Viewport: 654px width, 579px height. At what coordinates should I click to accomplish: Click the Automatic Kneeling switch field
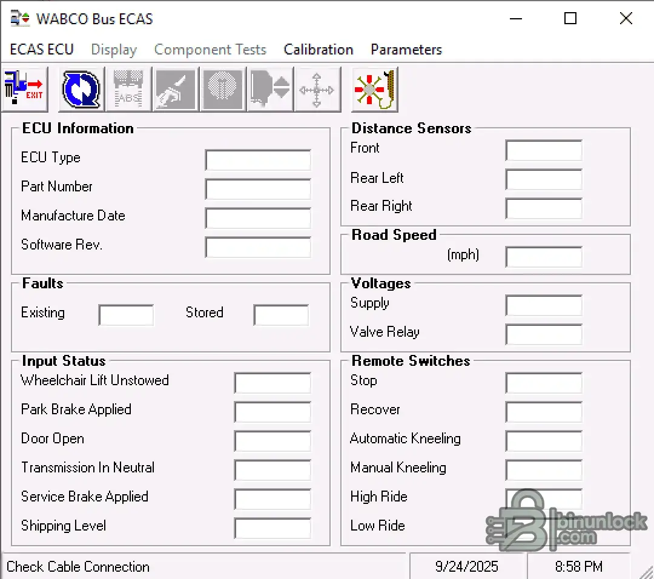click(543, 441)
